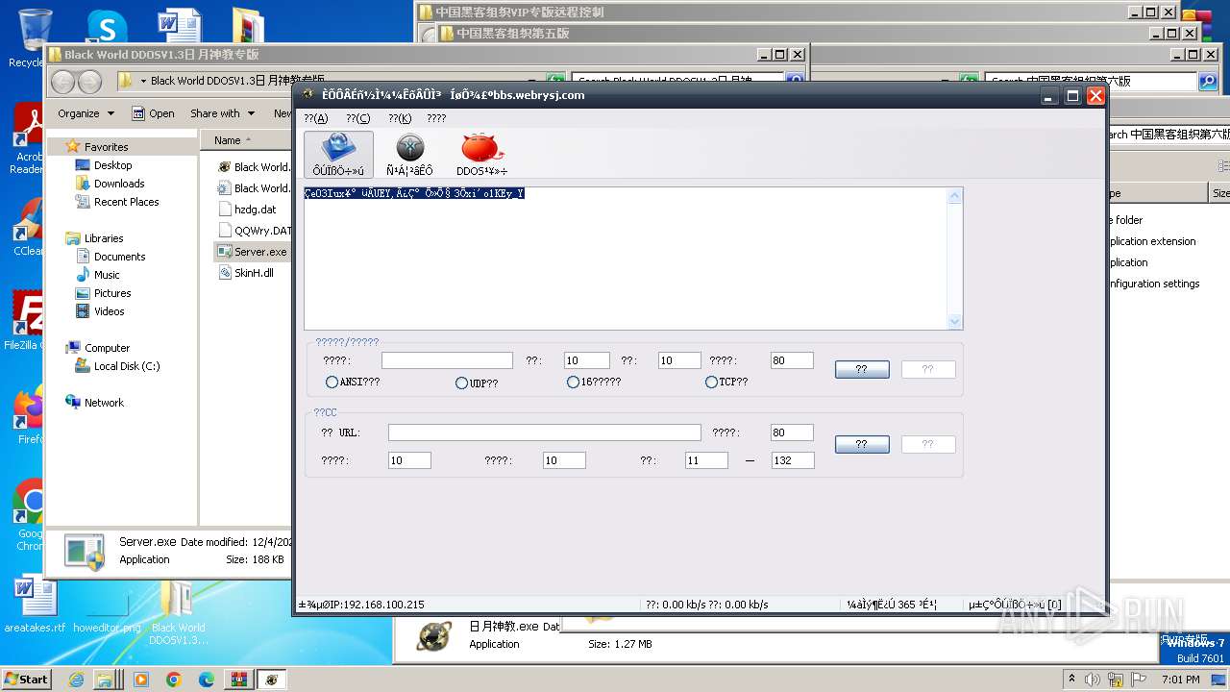Click the scroll-down arrow of the log list

click(954, 321)
